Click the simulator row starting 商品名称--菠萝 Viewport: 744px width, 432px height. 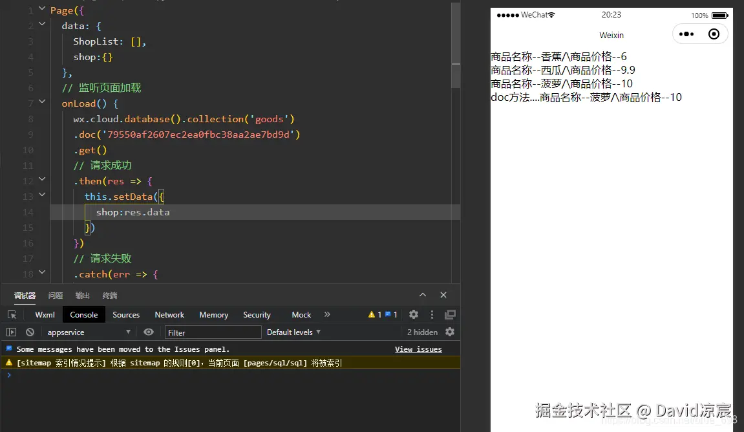click(x=561, y=83)
